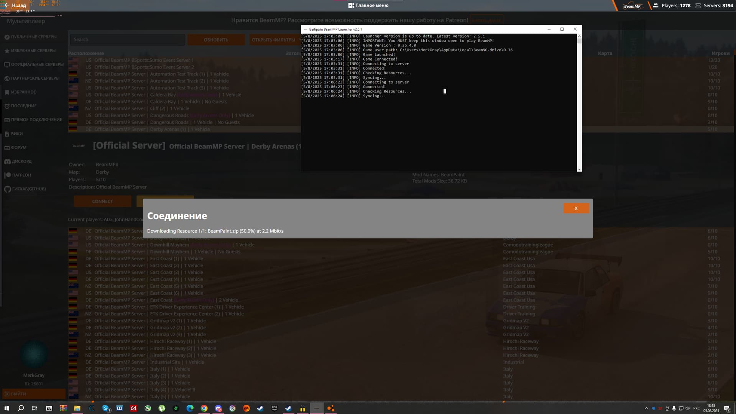The height and width of the screenshot is (414, 736).
Task: Open WinRAR from taskbar
Action: tap(63, 408)
